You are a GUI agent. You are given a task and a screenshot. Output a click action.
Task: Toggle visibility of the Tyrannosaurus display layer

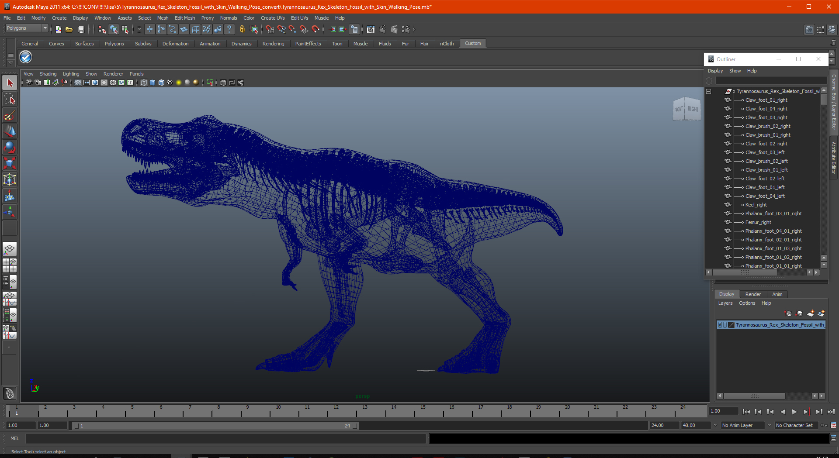tap(720, 325)
